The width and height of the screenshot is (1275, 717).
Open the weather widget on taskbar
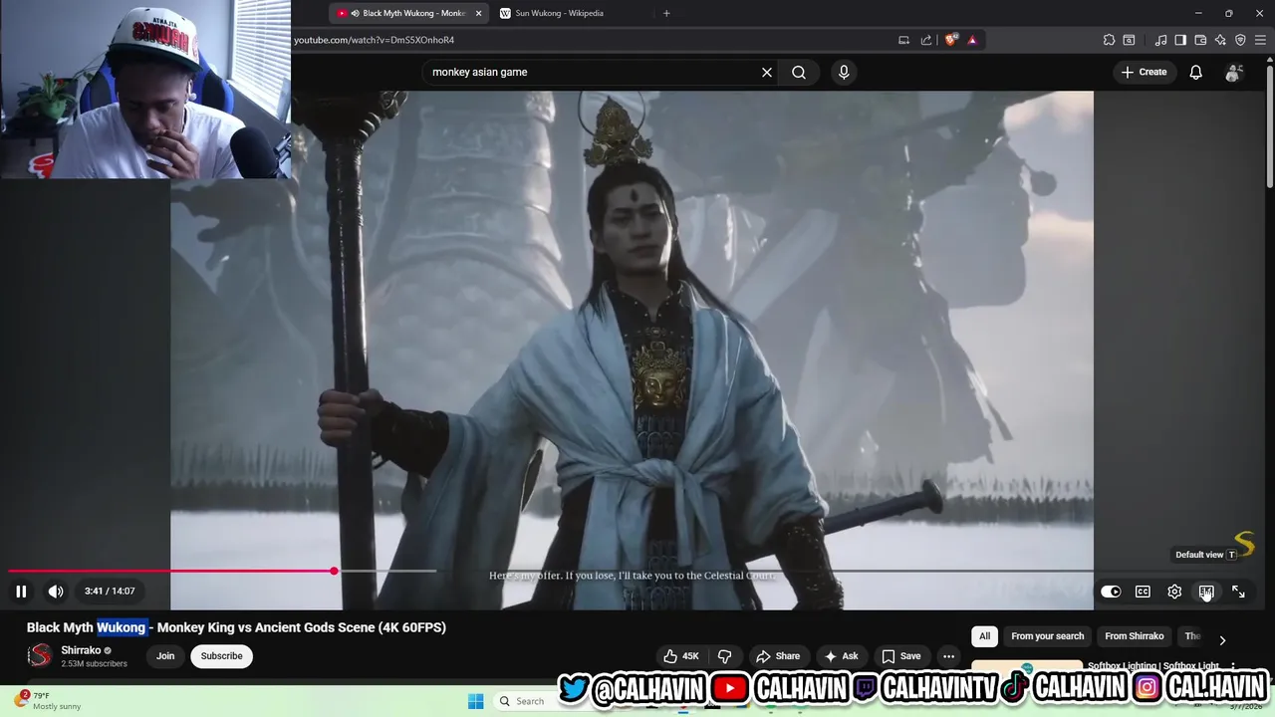(48, 700)
